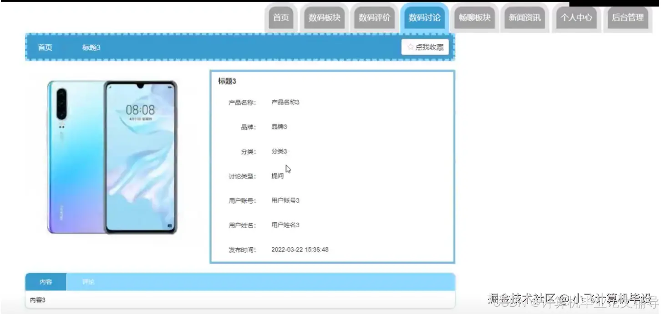
Task: Select the 标题3 breadcrumb entry
Action: (x=91, y=47)
